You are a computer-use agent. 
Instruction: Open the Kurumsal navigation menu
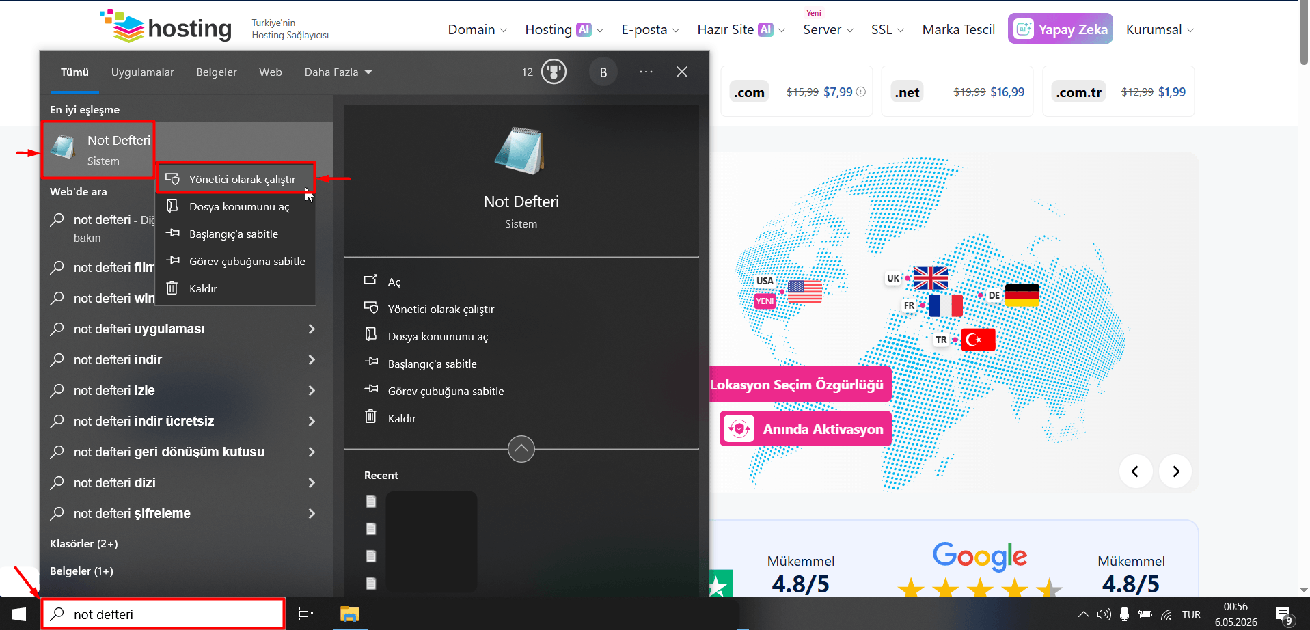tap(1160, 29)
